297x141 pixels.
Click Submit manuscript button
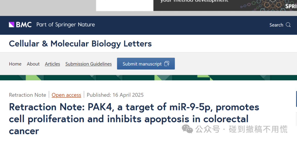coord(146,64)
